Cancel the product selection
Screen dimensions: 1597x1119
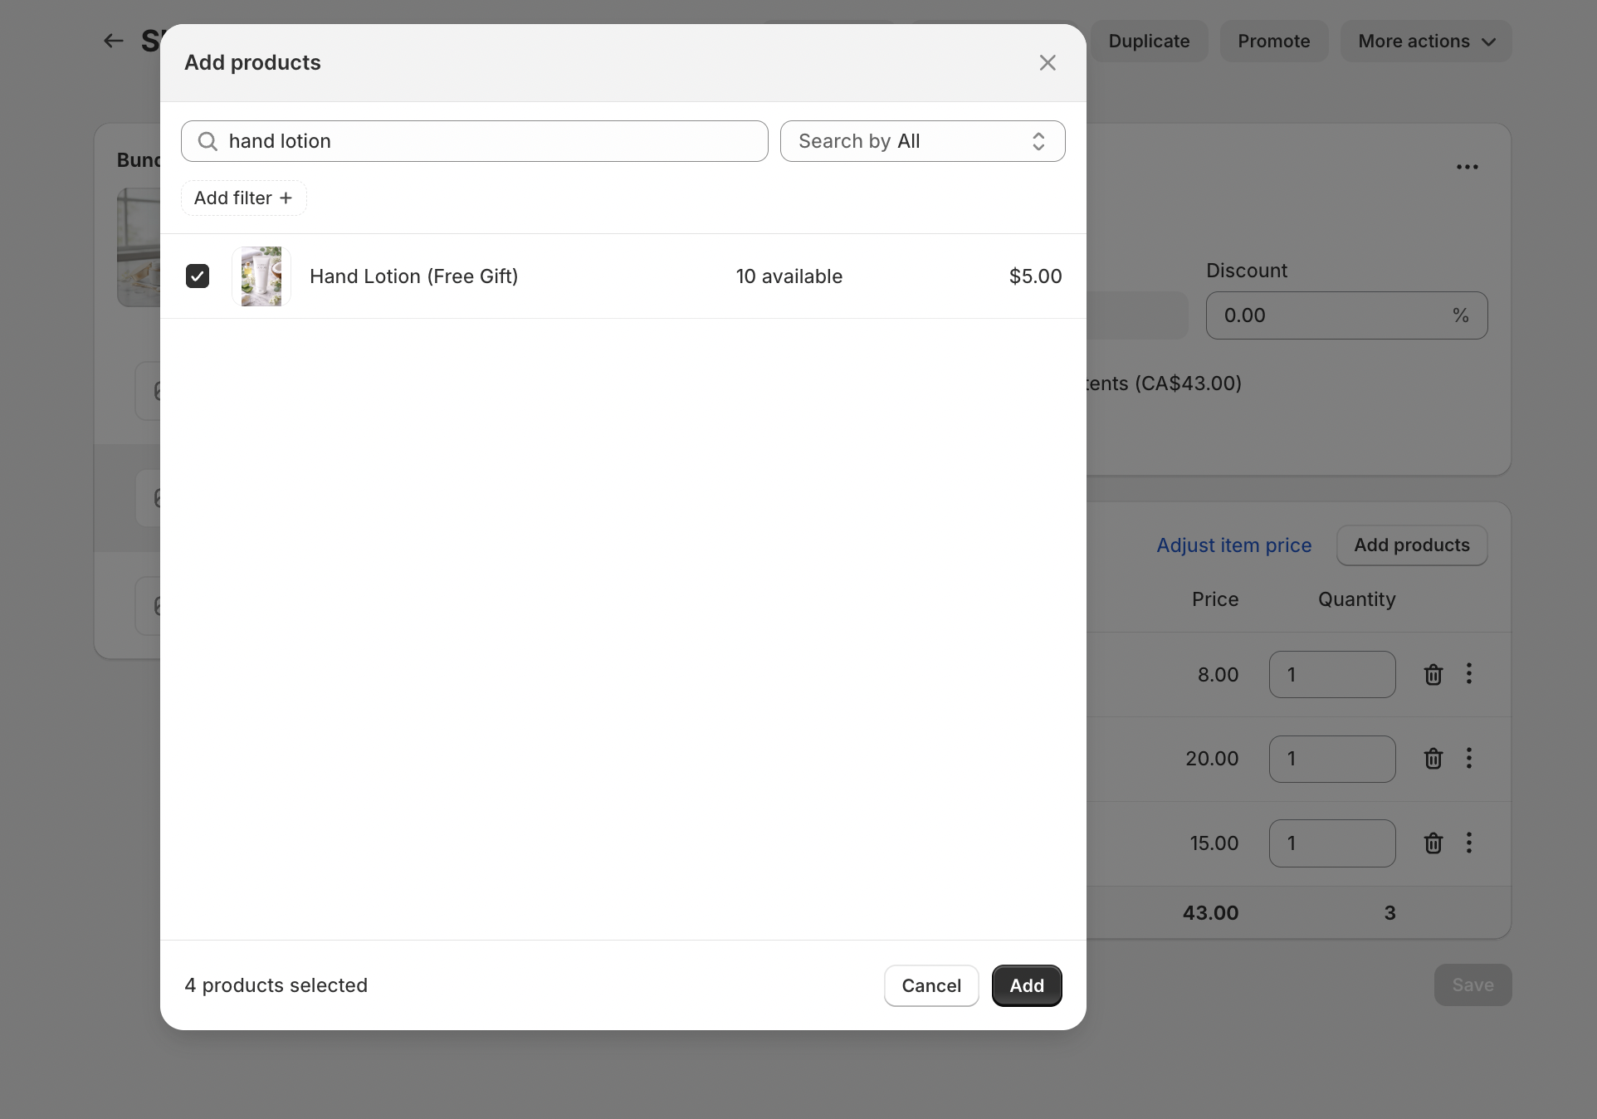coord(930,985)
